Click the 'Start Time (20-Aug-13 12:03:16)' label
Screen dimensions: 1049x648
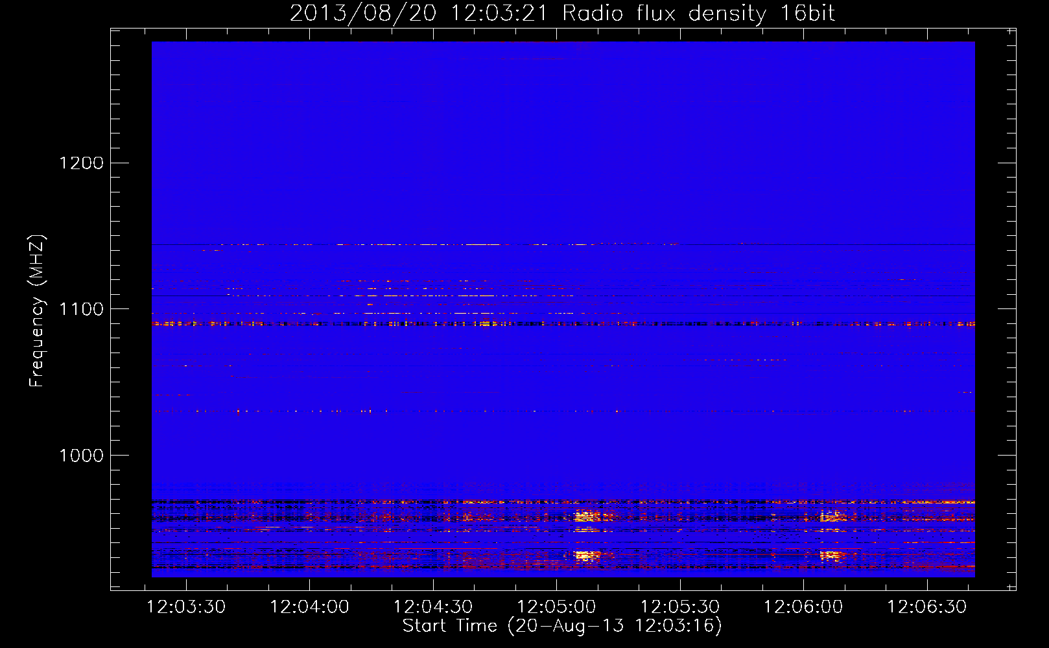562,626
